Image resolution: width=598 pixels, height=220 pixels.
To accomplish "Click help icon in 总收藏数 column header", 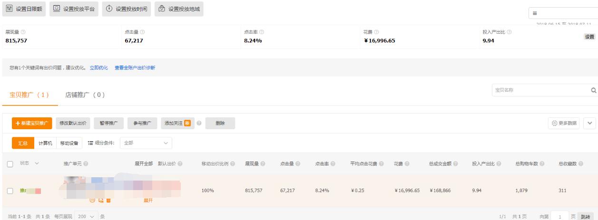I will 581,164.
